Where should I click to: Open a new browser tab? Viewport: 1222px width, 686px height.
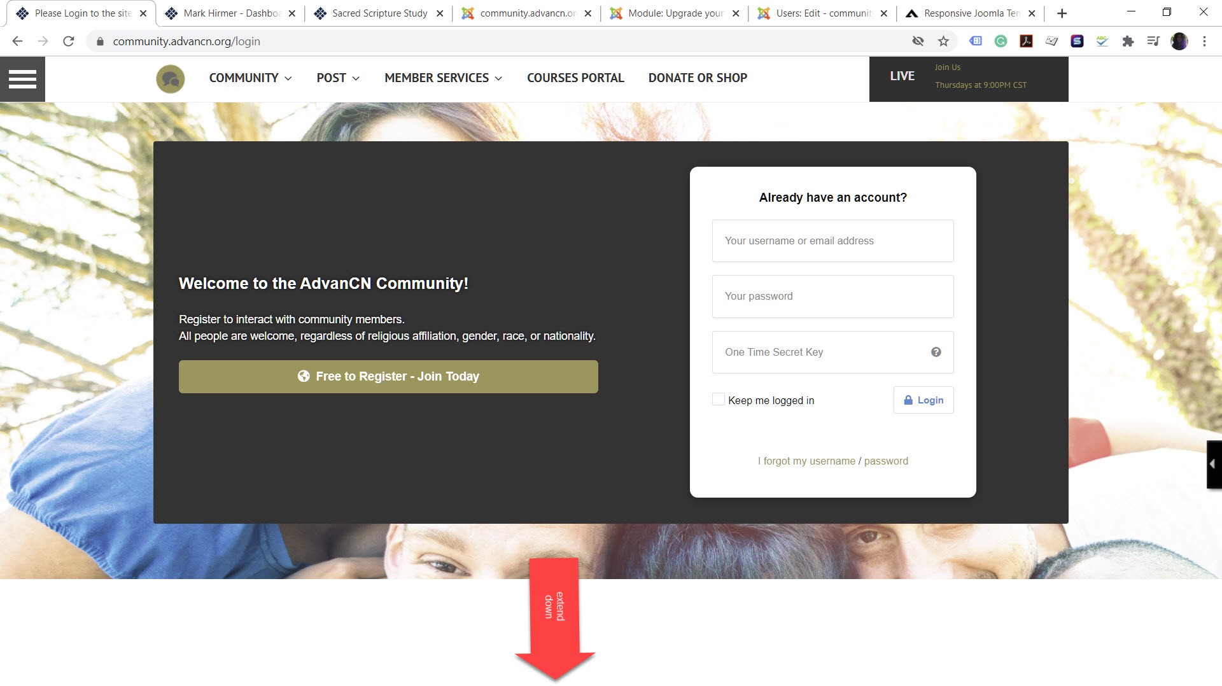[x=1062, y=13]
